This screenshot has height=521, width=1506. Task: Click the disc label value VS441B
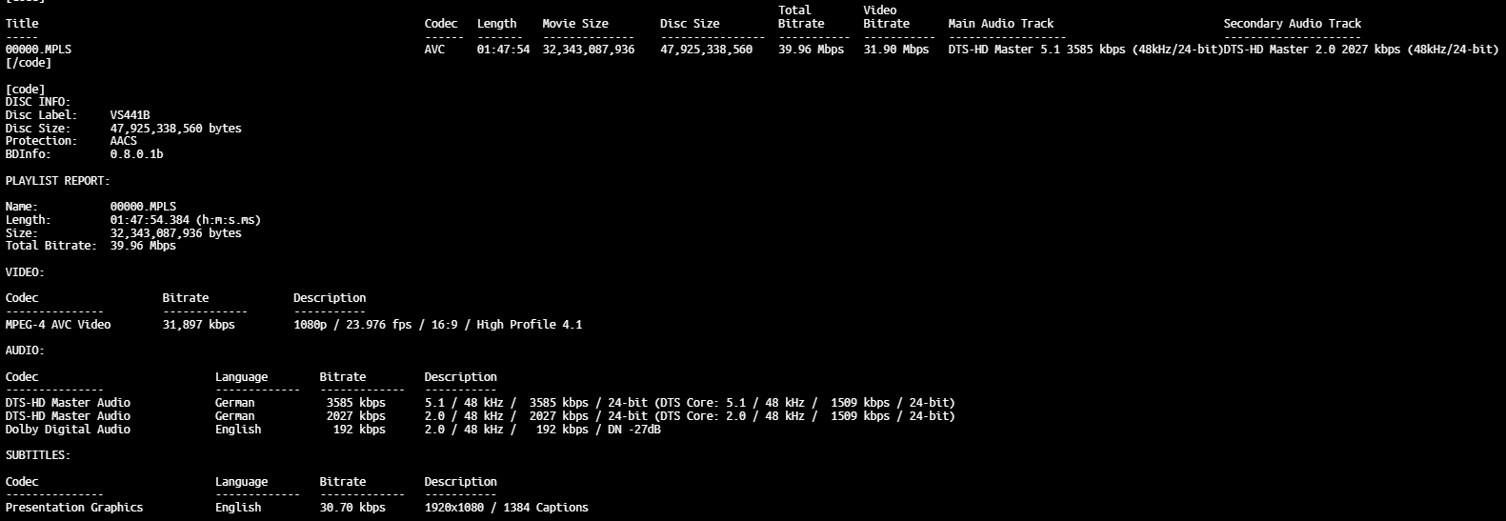[x=130, y=115]
